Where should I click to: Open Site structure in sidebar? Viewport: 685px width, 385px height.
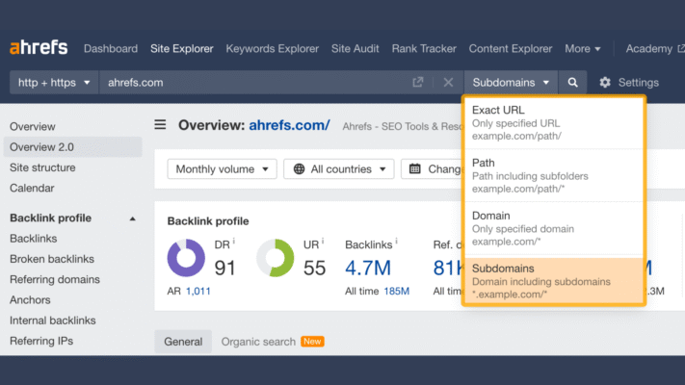tap(42, 167)
